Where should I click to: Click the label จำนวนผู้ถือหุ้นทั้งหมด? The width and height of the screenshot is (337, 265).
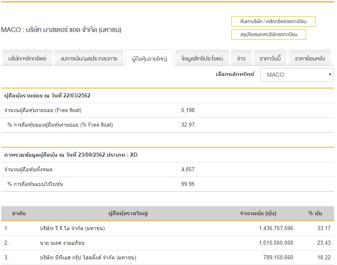pos(28,170)
